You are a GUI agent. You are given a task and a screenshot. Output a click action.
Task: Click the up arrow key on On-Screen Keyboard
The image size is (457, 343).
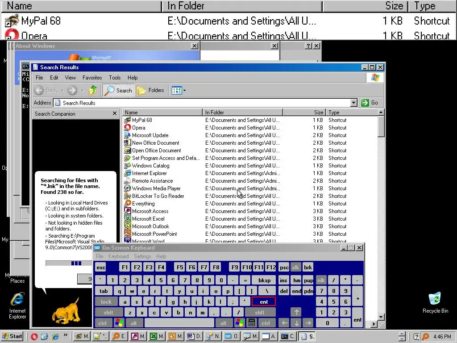[x=296, y=312]
